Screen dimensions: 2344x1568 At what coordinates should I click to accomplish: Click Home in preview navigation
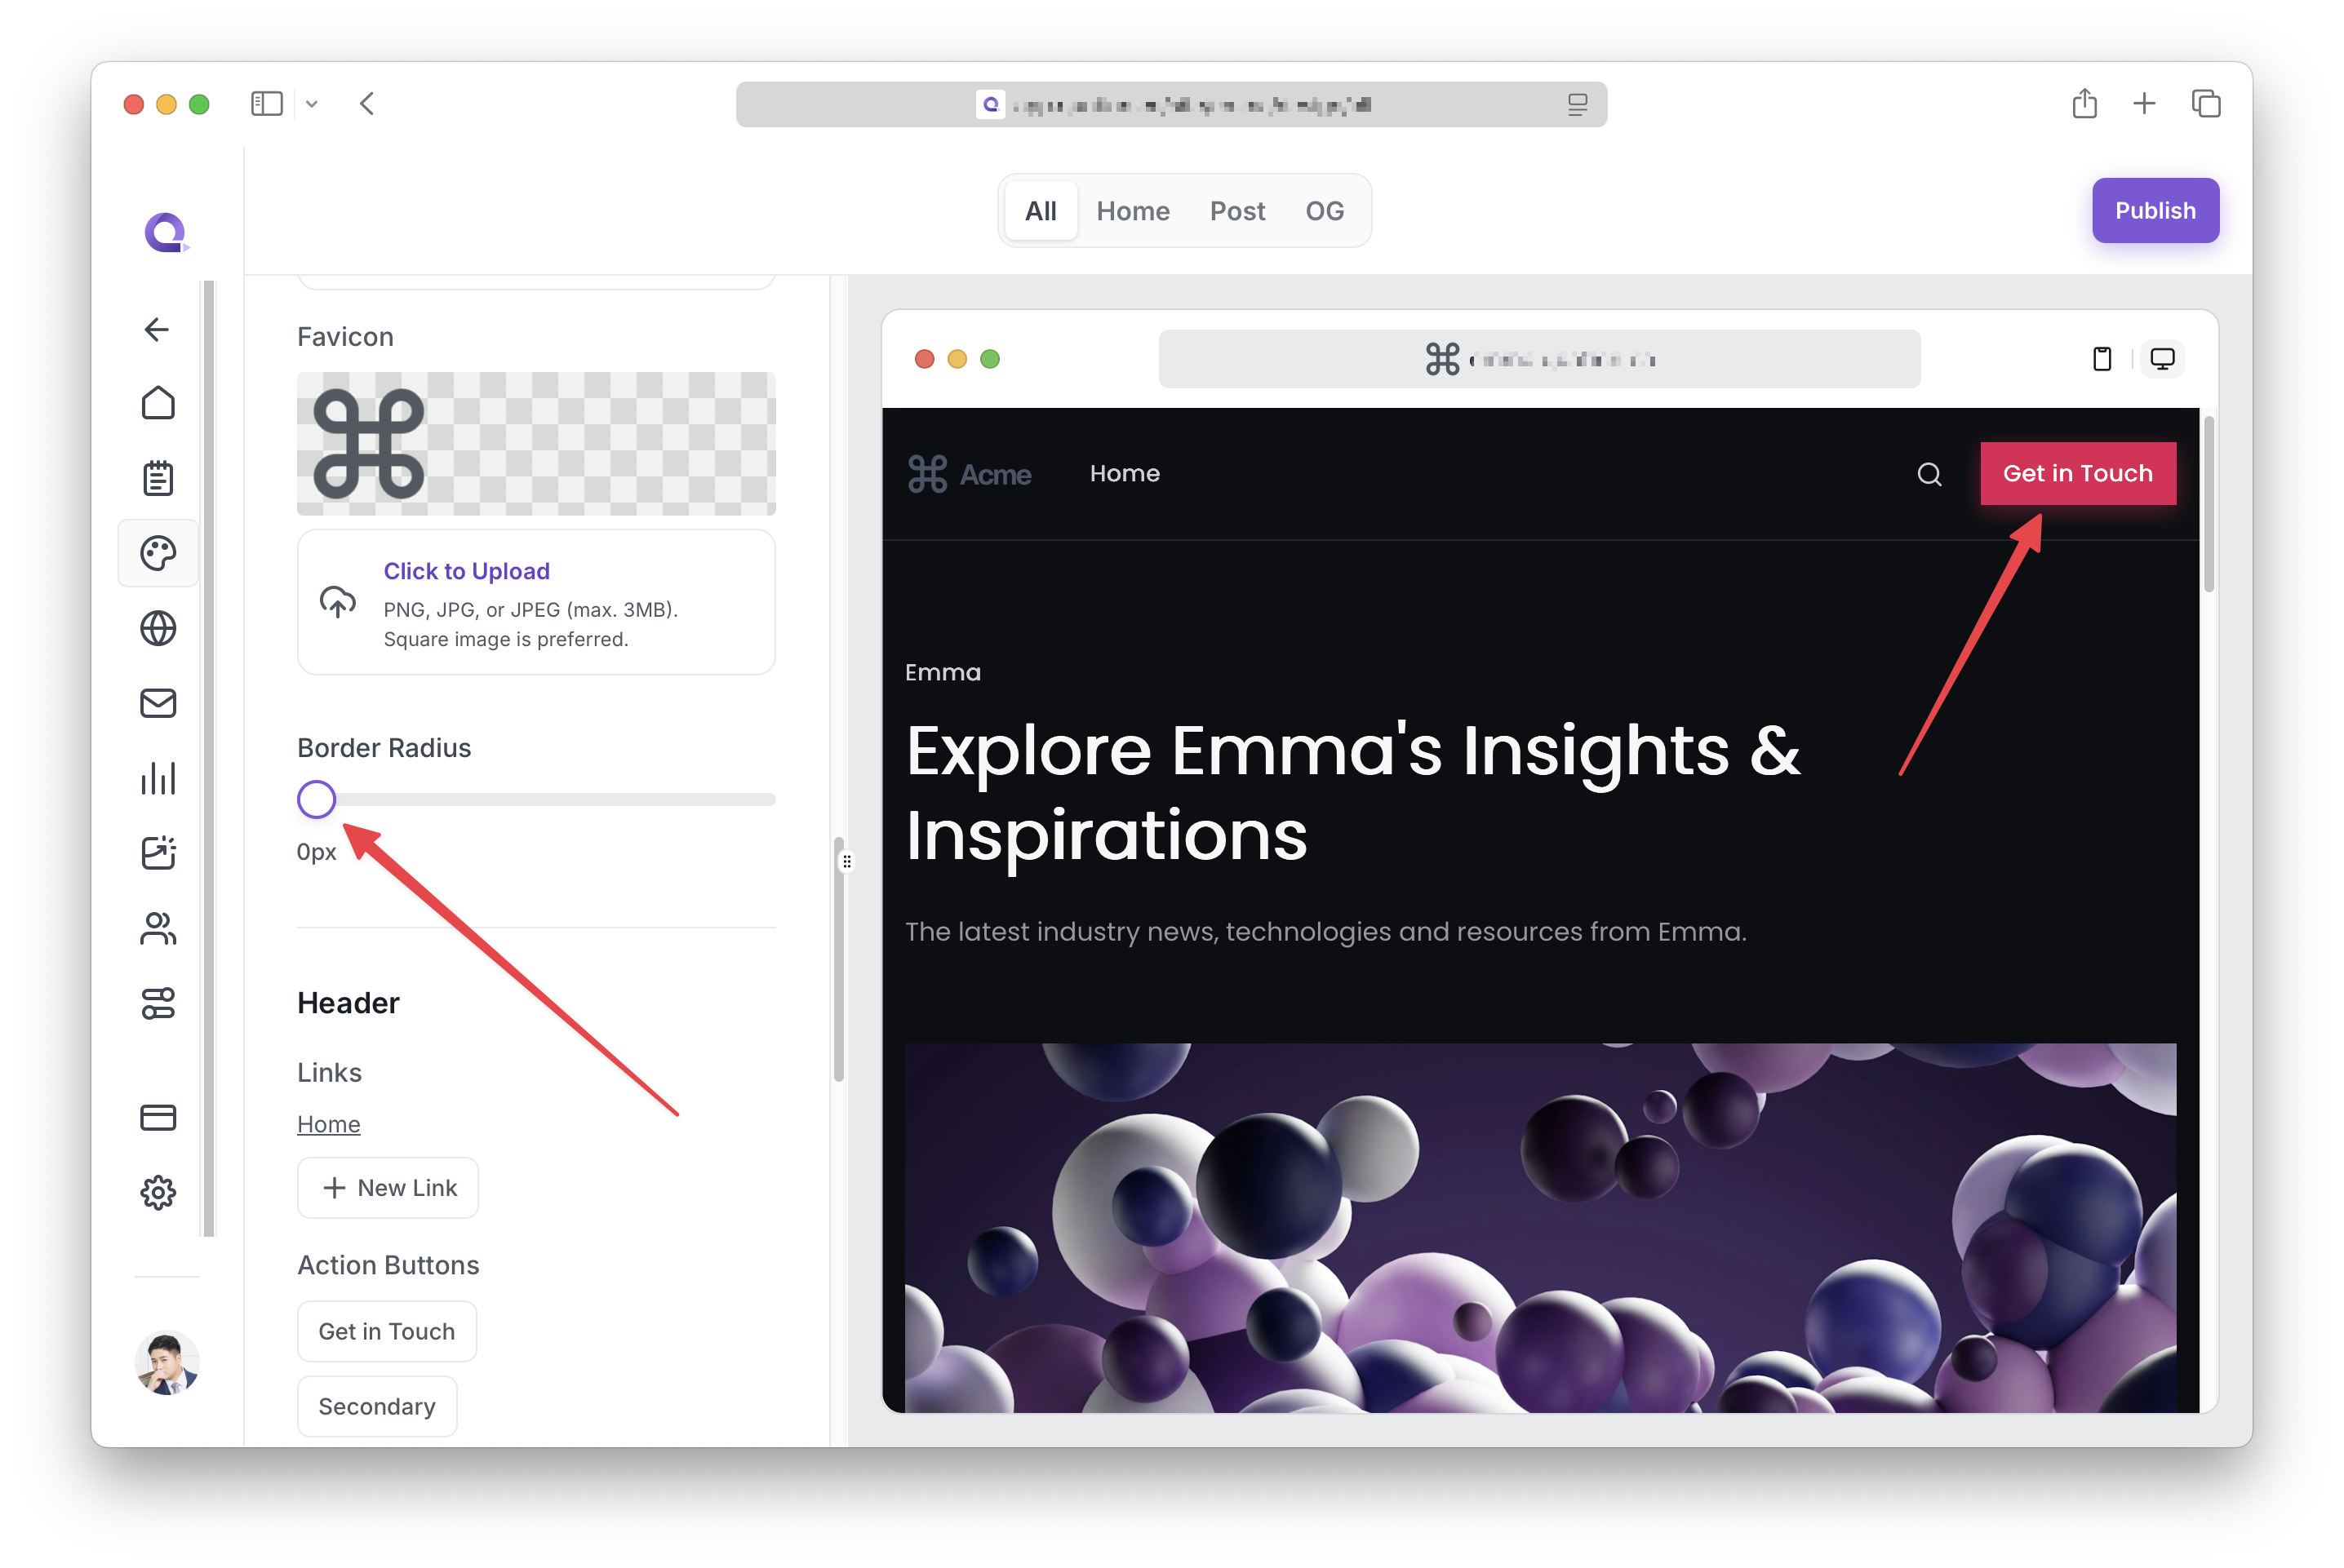click(x=1125, y=474)
